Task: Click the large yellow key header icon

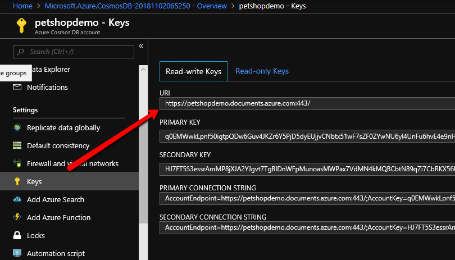Action: (21, 25)
